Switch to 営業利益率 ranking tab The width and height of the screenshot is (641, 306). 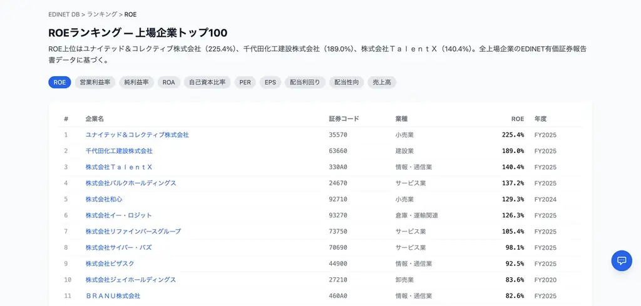coord(95,82)
